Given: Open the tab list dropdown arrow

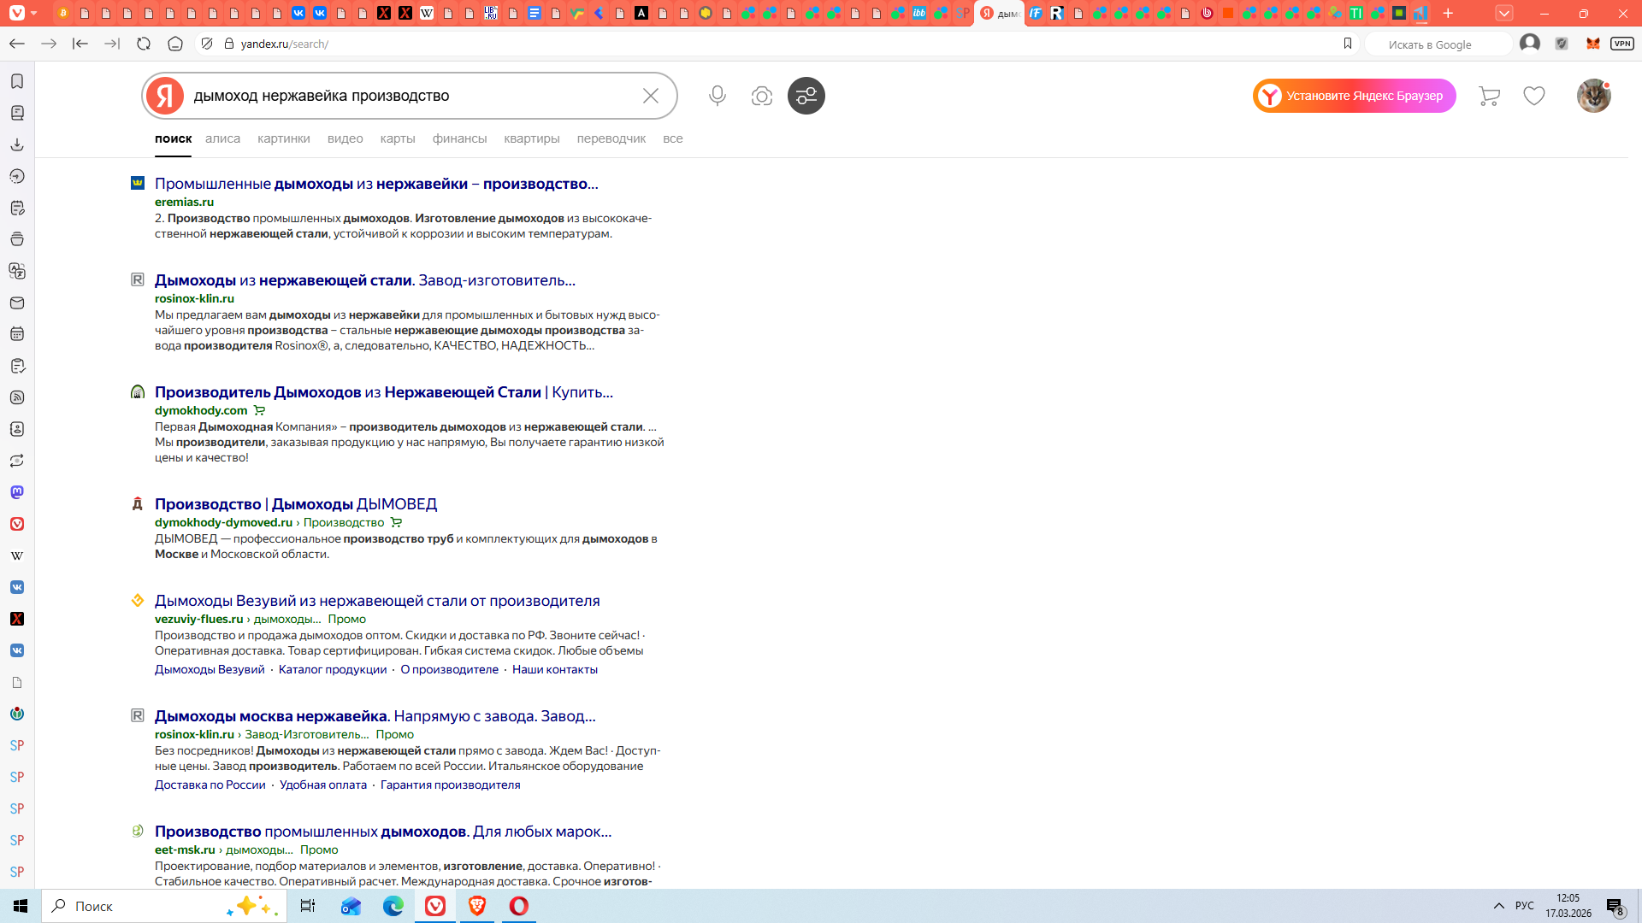Looking at the screenshot, I should [1504, 13].
